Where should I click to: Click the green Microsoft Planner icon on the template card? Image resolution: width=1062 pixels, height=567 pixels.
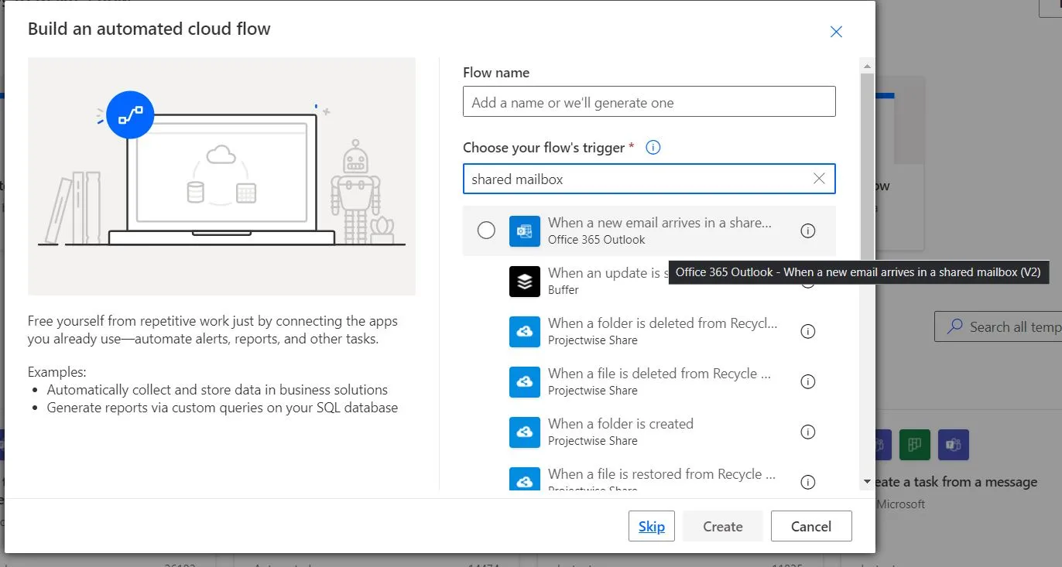point(914,445)
